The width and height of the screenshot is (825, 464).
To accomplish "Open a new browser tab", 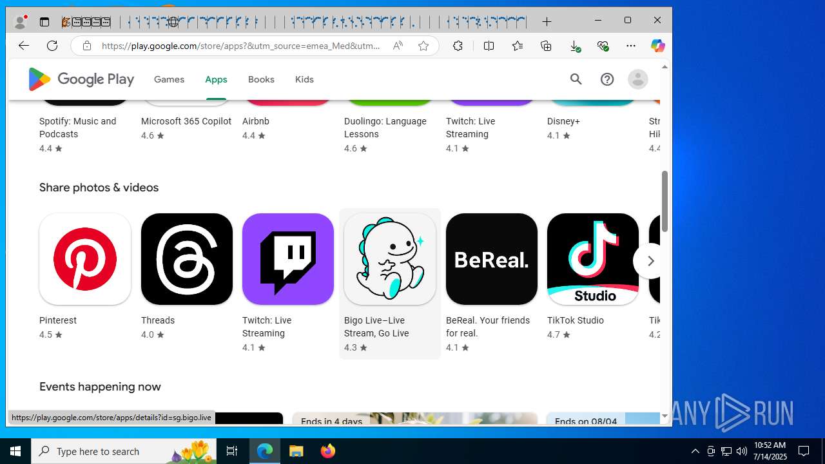I will click(x=547, y=22).
